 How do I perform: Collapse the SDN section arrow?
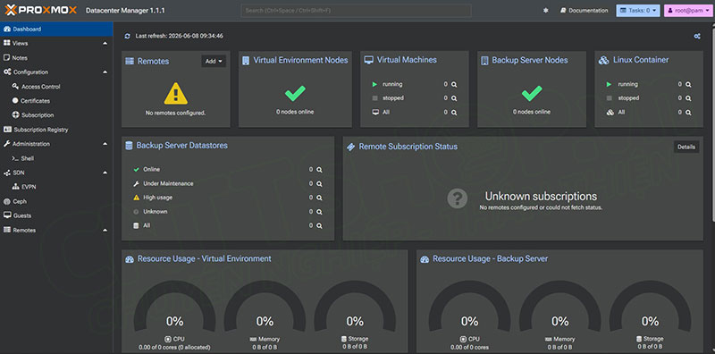[x=105, y=173]
